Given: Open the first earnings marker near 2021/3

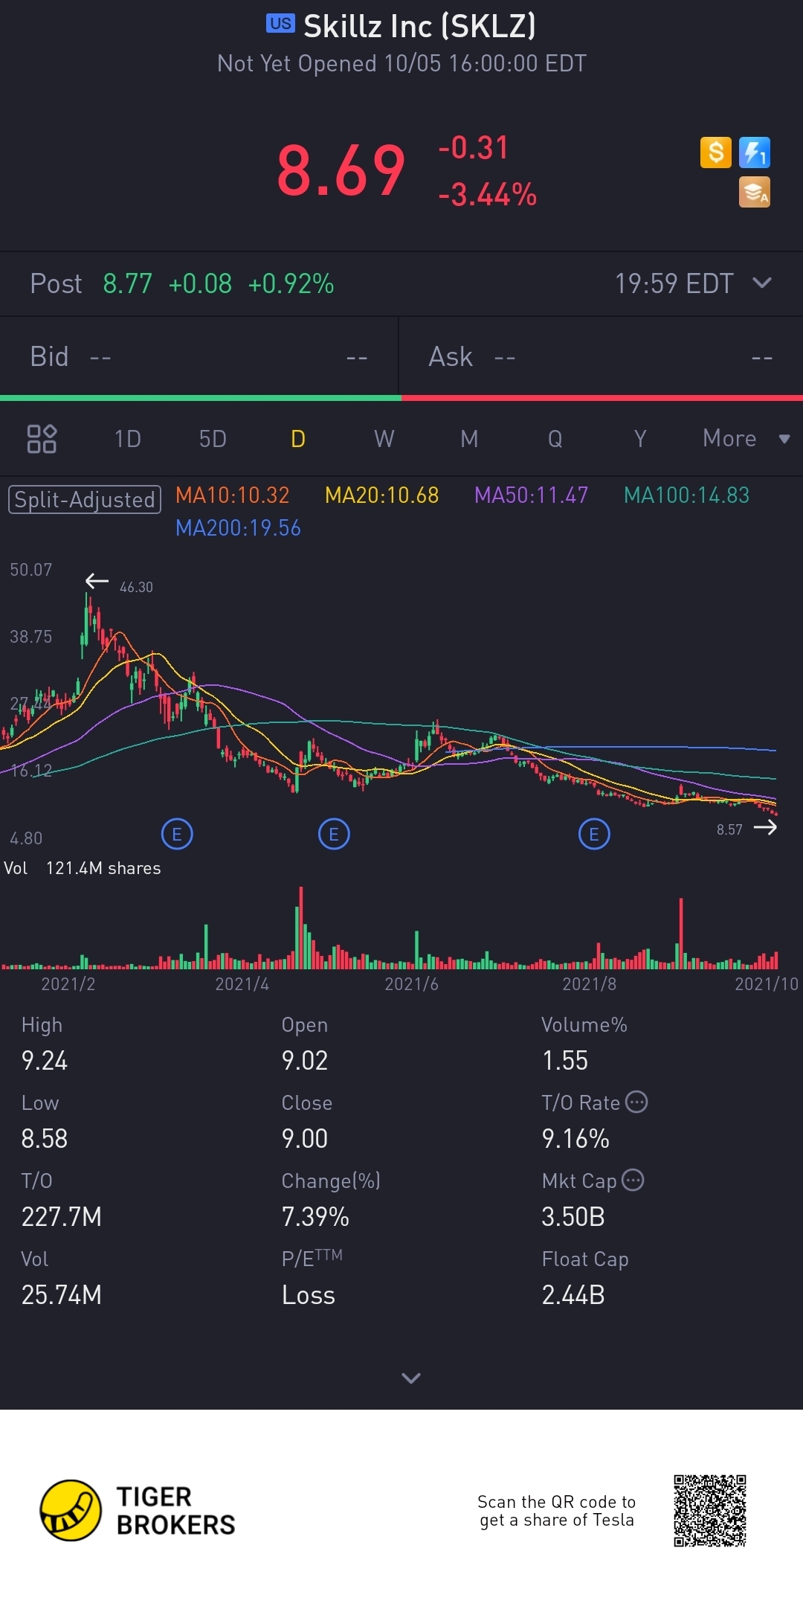Looking at the screenshot, I should pyautogui.click(x=177, y=835).
